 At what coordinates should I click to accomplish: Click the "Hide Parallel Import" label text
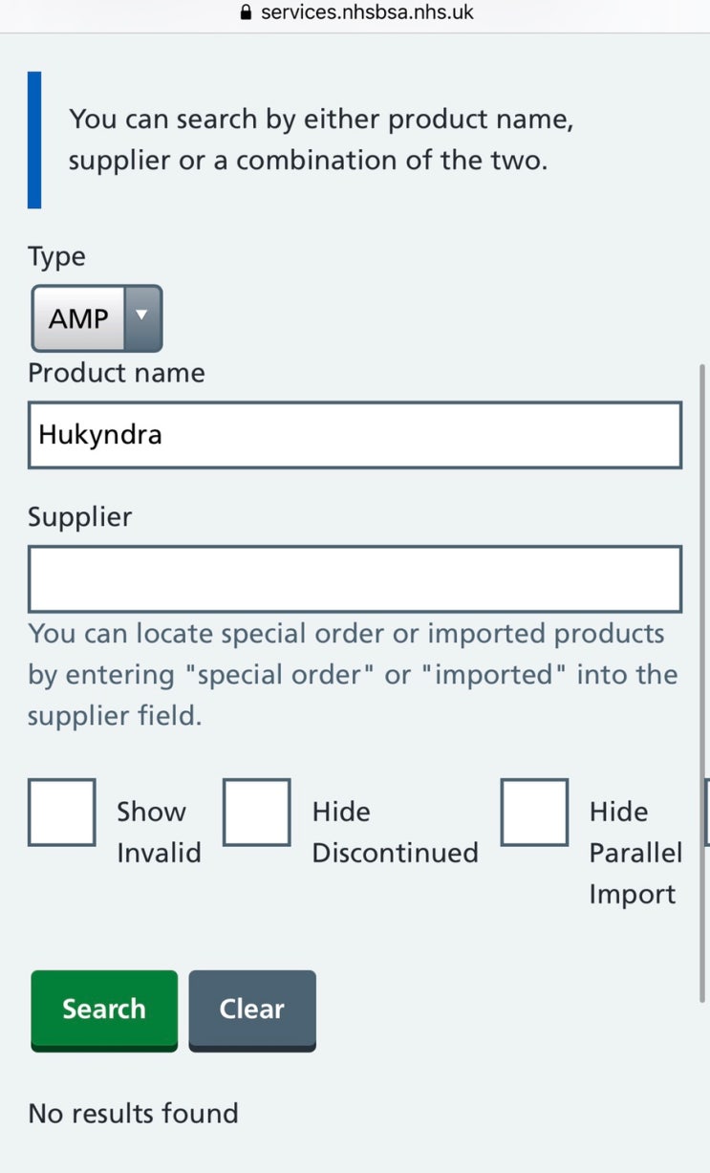(x=634, y=853)
